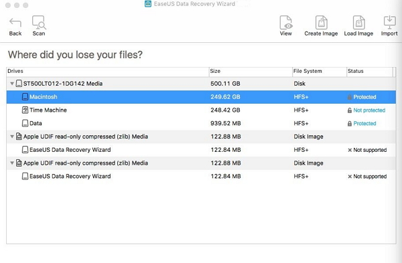Click the Data volume icon
The height and width of the screenshot is (263, 402).
tap(25, 123)
